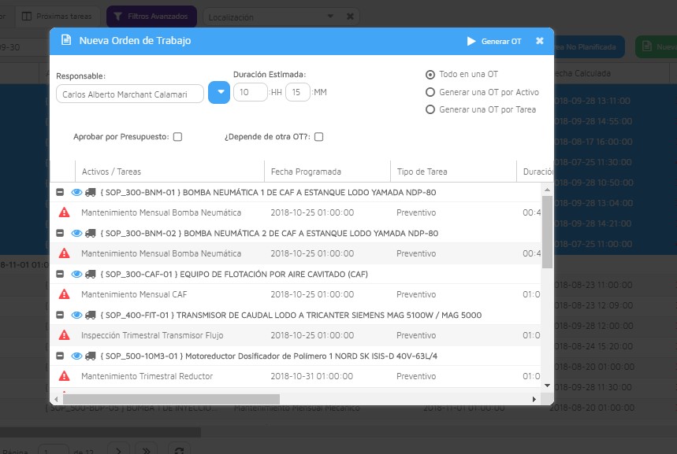Image resolution: width=677 pixels, height=454 pixels.
Task: Click the warning icon on Inspección Trimestral Transmisor Flujo
Action: [x=64, y=335]
